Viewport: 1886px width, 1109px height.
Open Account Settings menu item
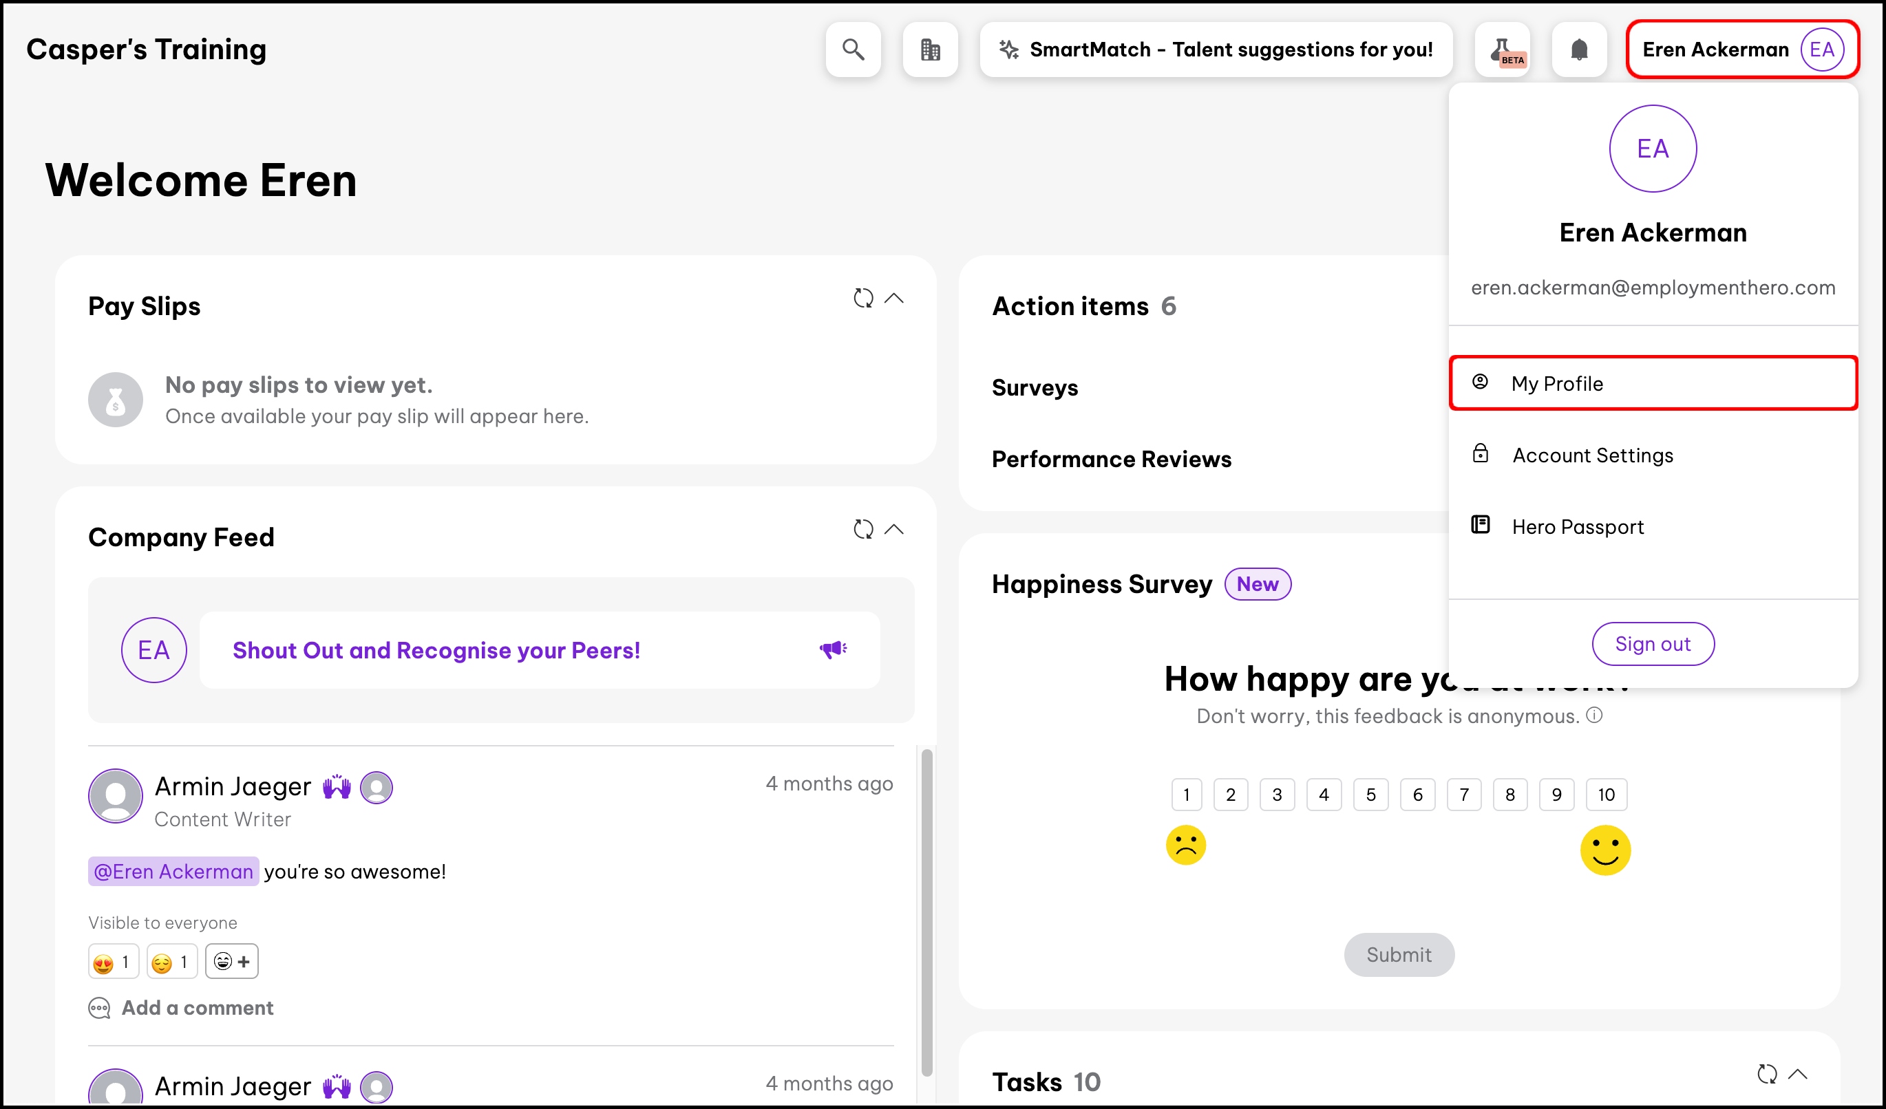click(x=1592, y=455)
